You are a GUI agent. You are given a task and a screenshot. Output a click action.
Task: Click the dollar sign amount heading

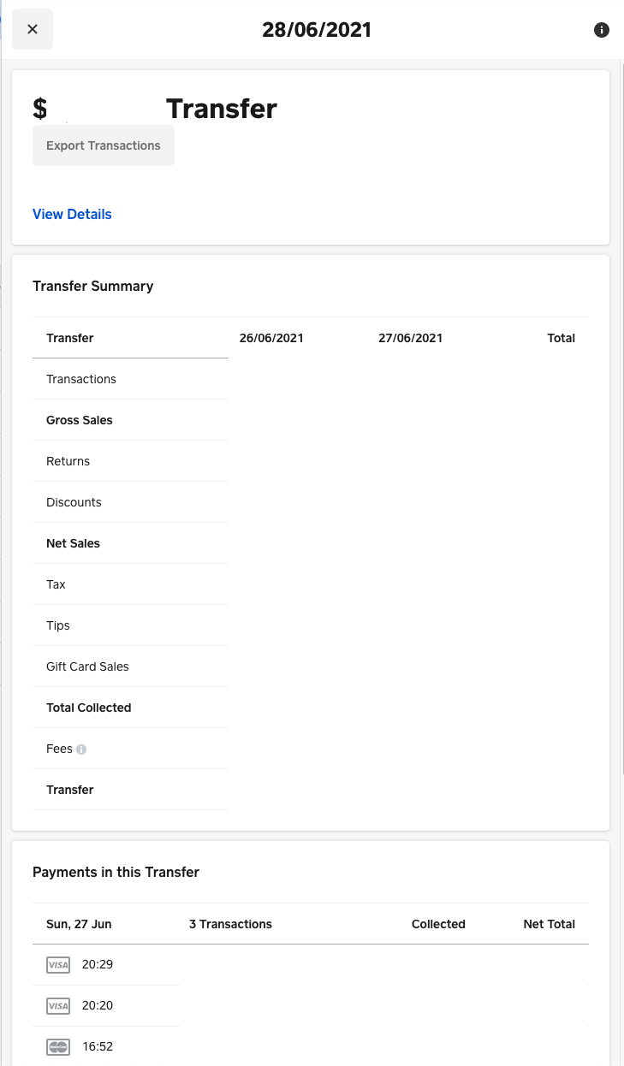click(39, 108)
